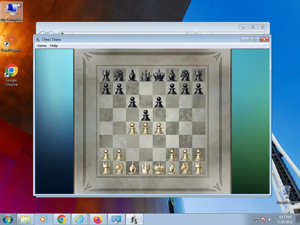The image size is (300, 225).
Task: Select the black king on e8
Action: [159, 75]
